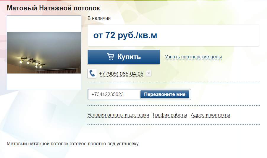
Task: Click the В наличии availability label
Action: (x=99, y=18)
